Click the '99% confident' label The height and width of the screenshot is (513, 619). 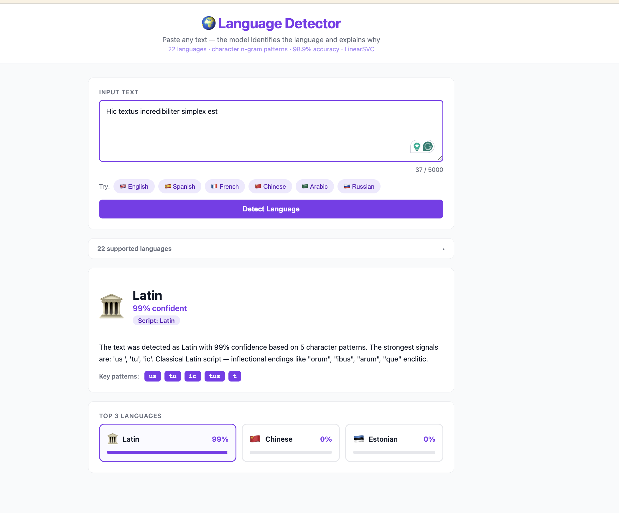point(159,308)
